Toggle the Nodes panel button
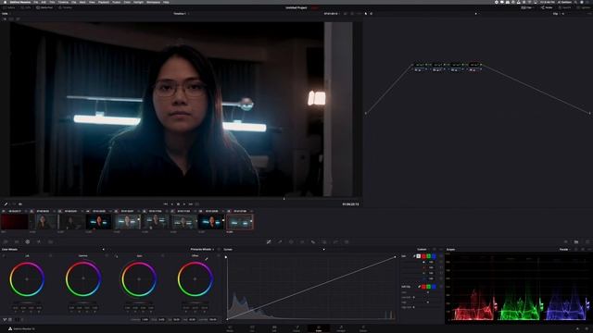 pos(547,7)
